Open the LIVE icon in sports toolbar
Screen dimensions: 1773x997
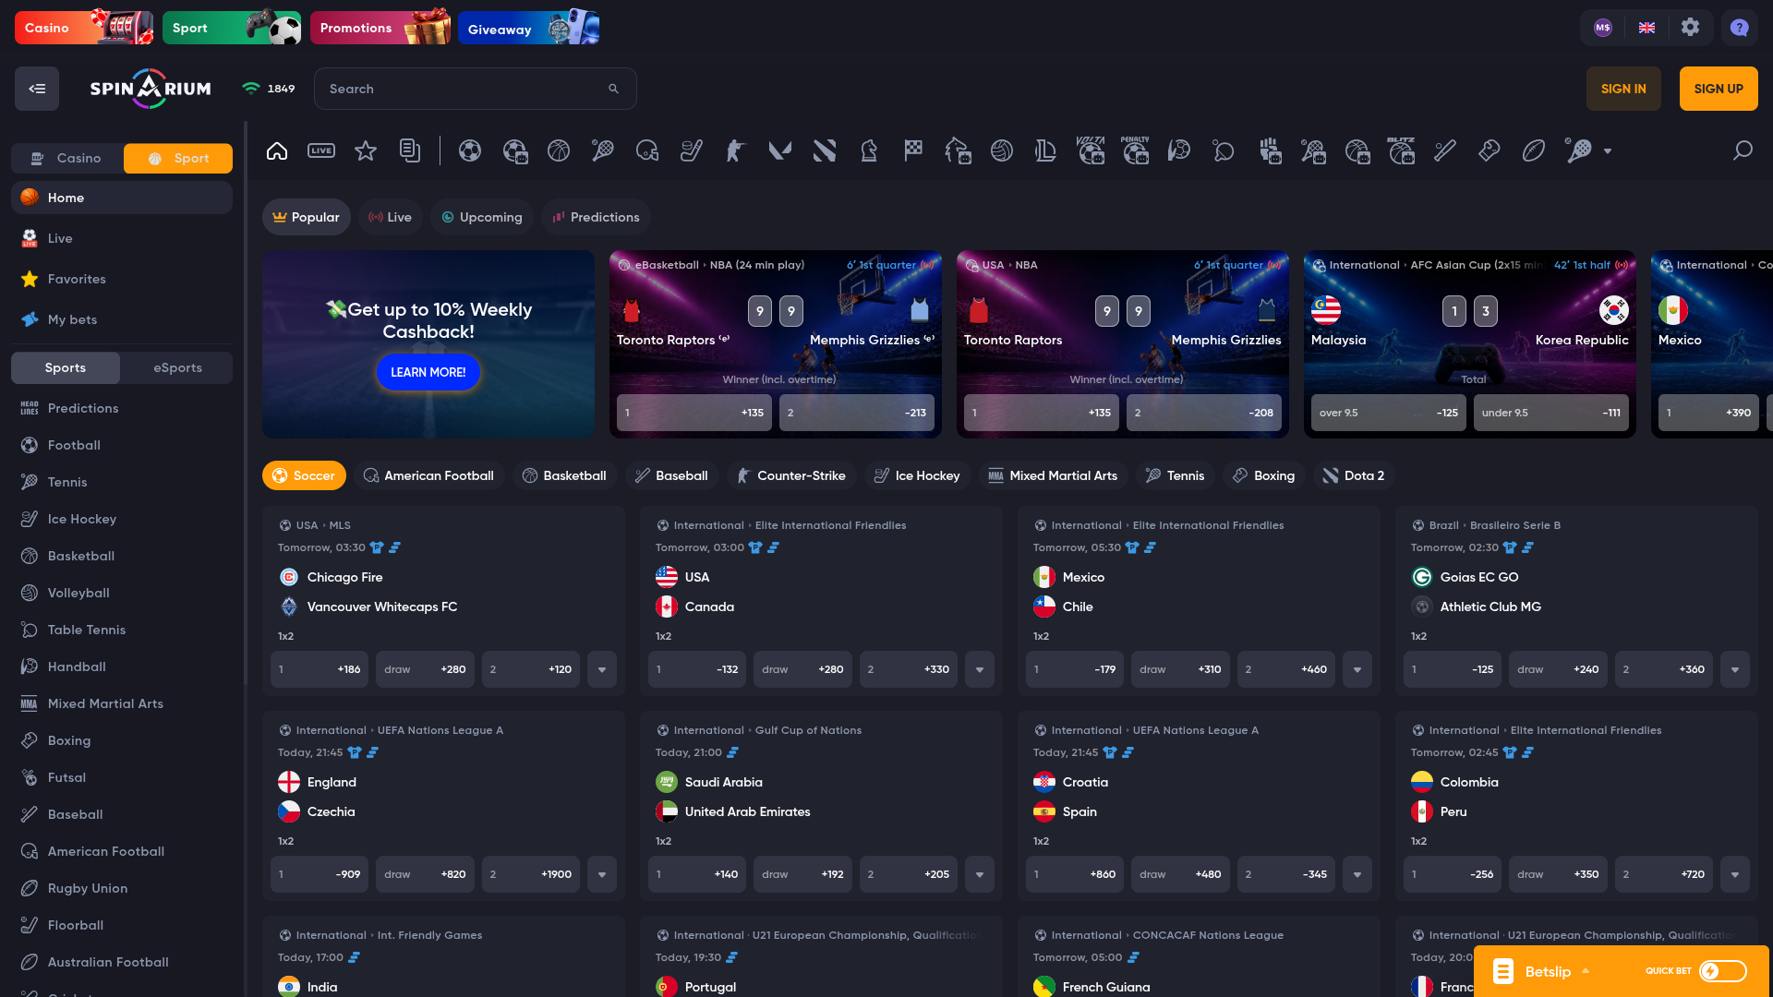321,150
